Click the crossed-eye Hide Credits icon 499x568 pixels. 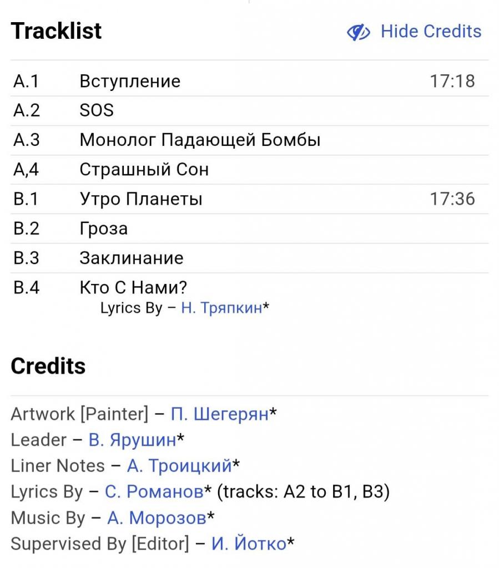coord(359,32)
